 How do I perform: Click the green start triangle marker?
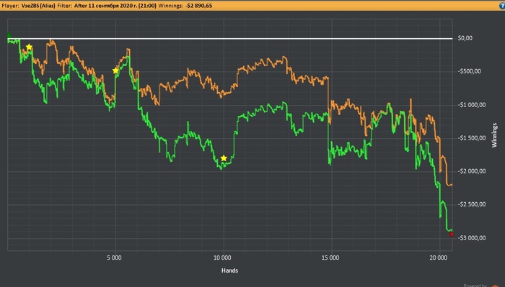[9, 35]
